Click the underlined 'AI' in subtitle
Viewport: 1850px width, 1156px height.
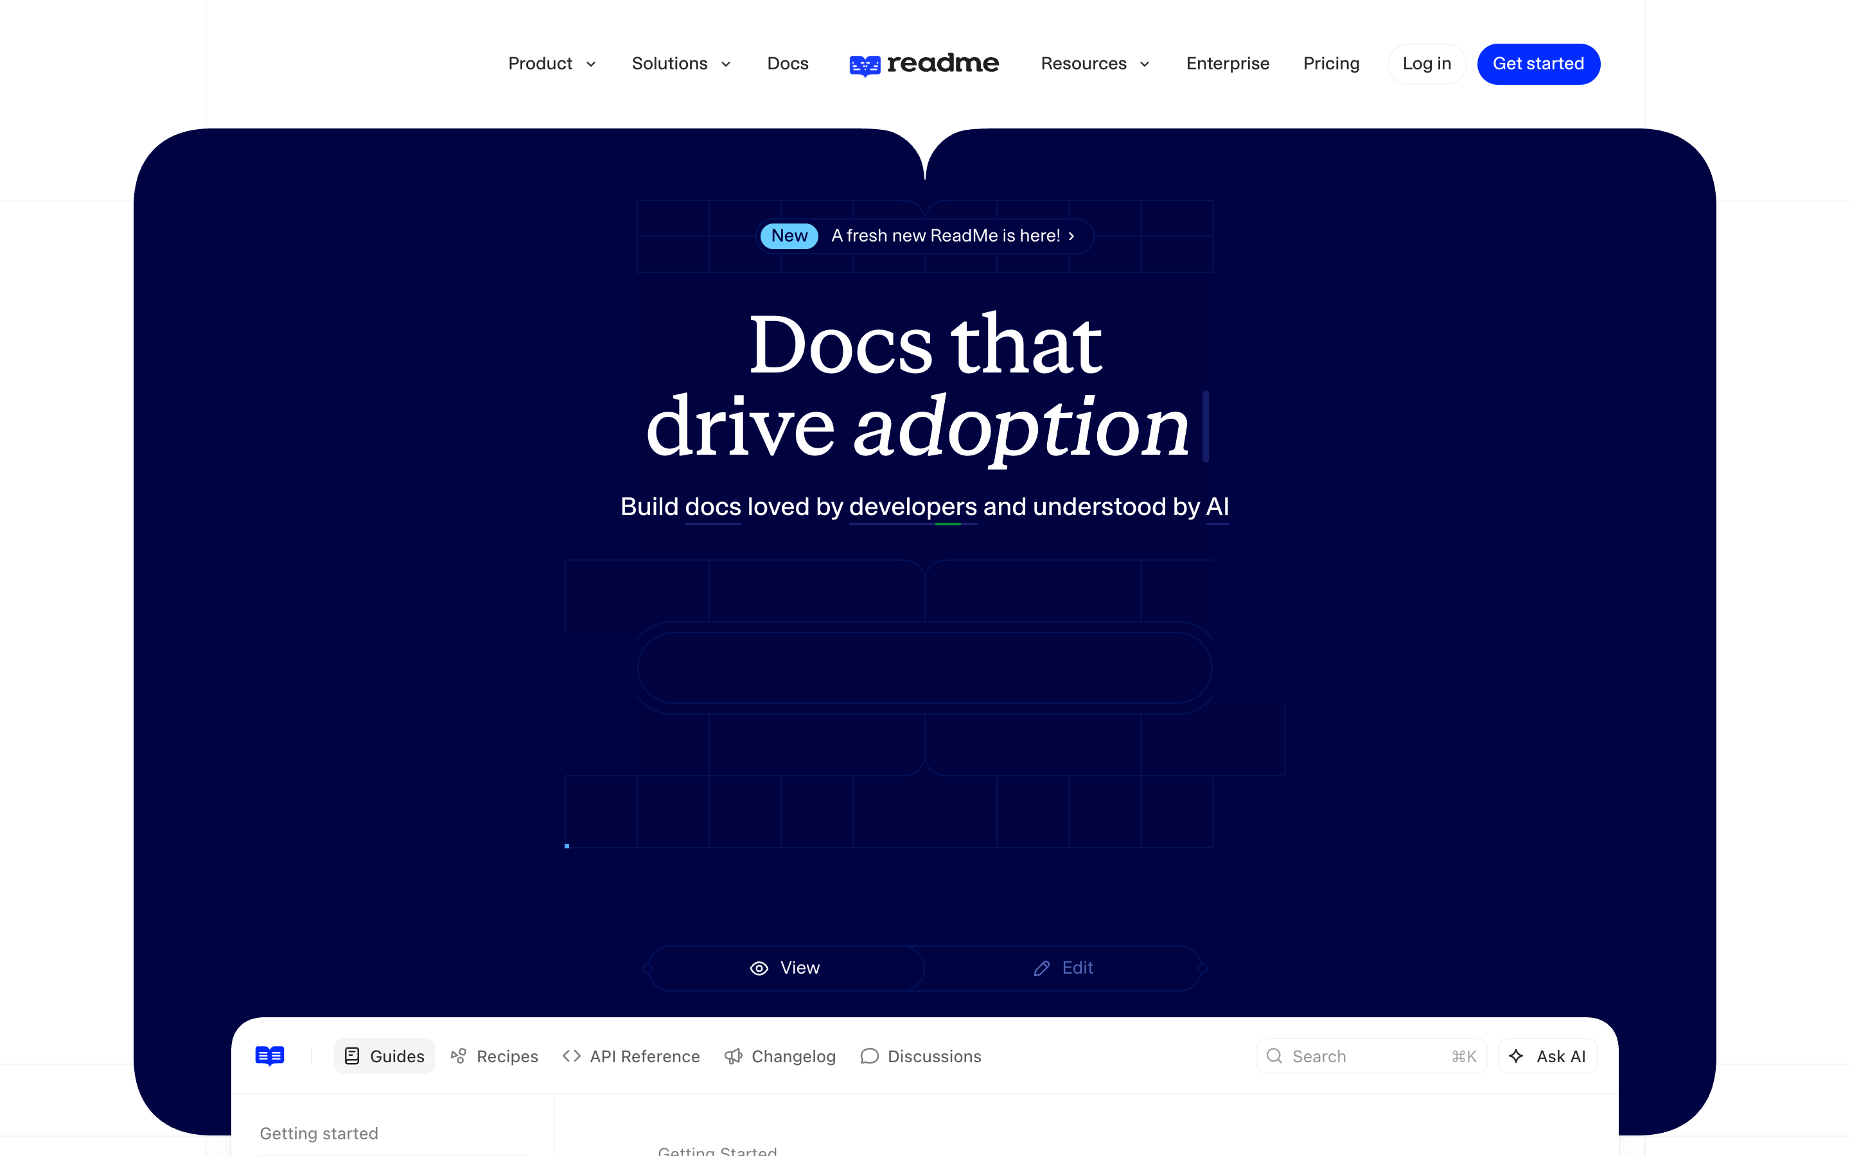click(1217, 507)
